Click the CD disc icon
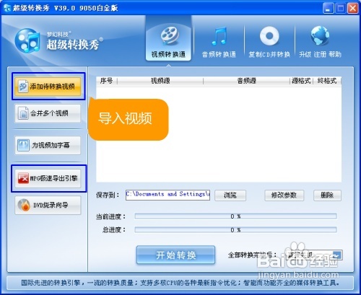The image size is (361, 295). pyautogui.click(x=269, y=36)
